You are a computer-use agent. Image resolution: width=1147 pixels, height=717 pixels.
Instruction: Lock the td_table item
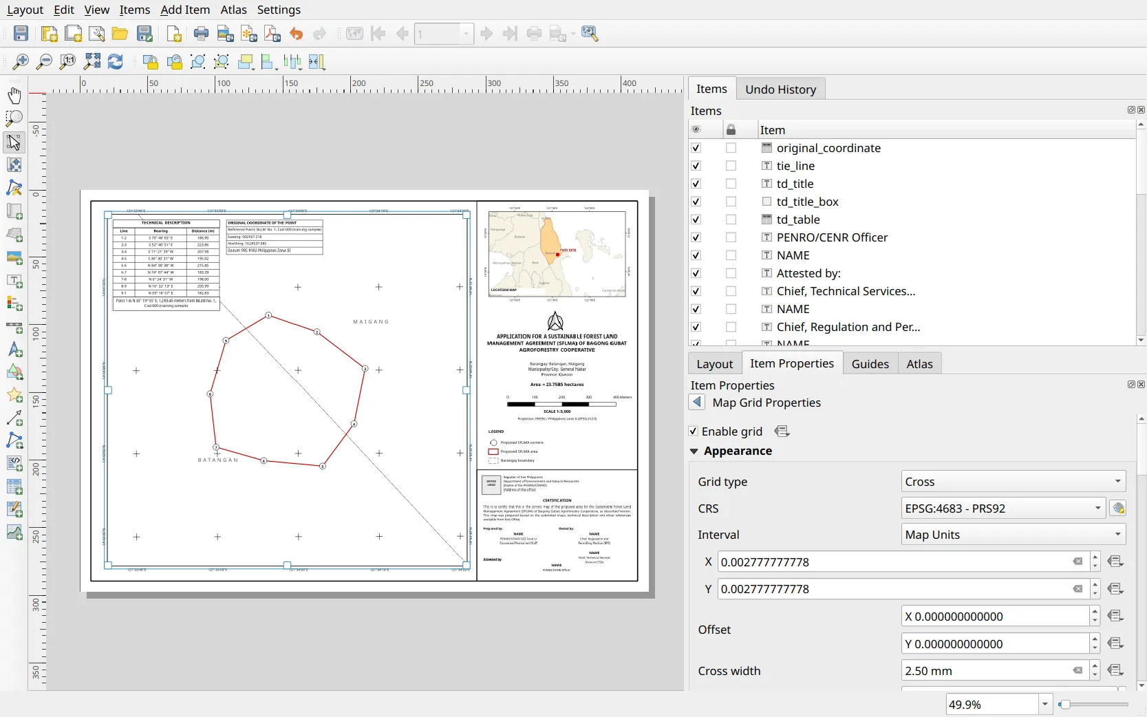pyautogui.click(x=731, y=220)
